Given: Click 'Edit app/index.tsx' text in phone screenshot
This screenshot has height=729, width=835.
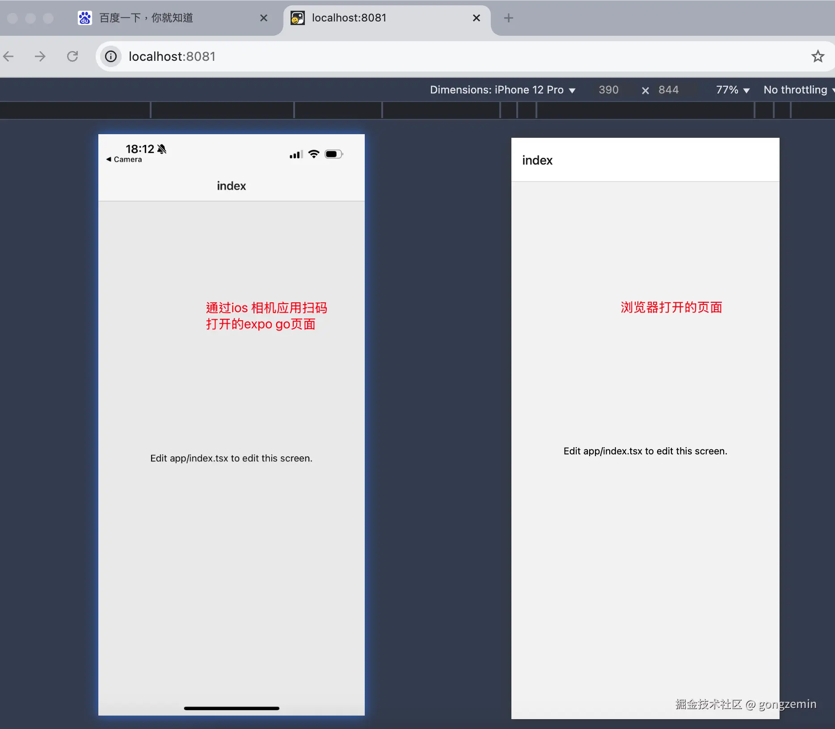Looking at the screenshot, I should click(x=231, y=458).
